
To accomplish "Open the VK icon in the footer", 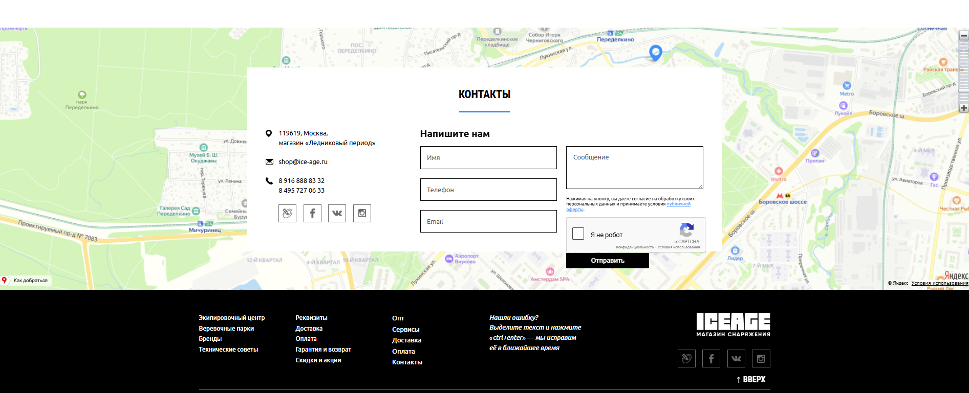I will 736,358.
